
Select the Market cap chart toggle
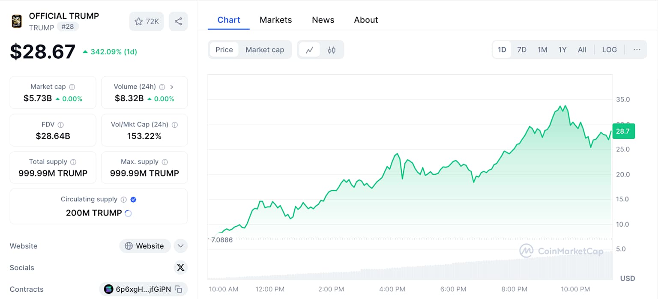[265, 50]
